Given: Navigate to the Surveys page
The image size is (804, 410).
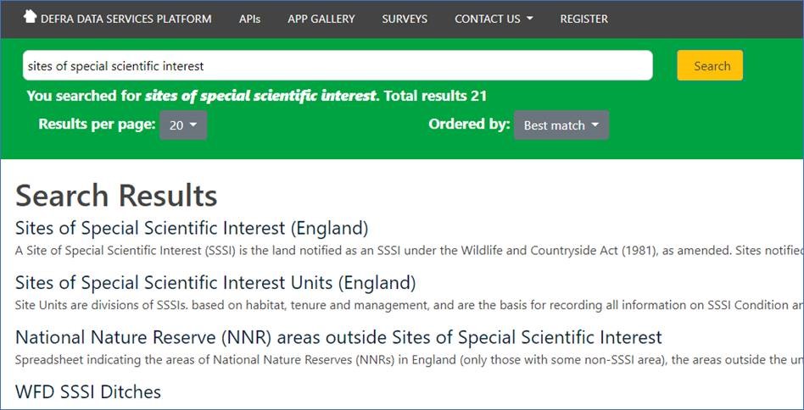Looking at the screenshot, I should coord(405,19).
